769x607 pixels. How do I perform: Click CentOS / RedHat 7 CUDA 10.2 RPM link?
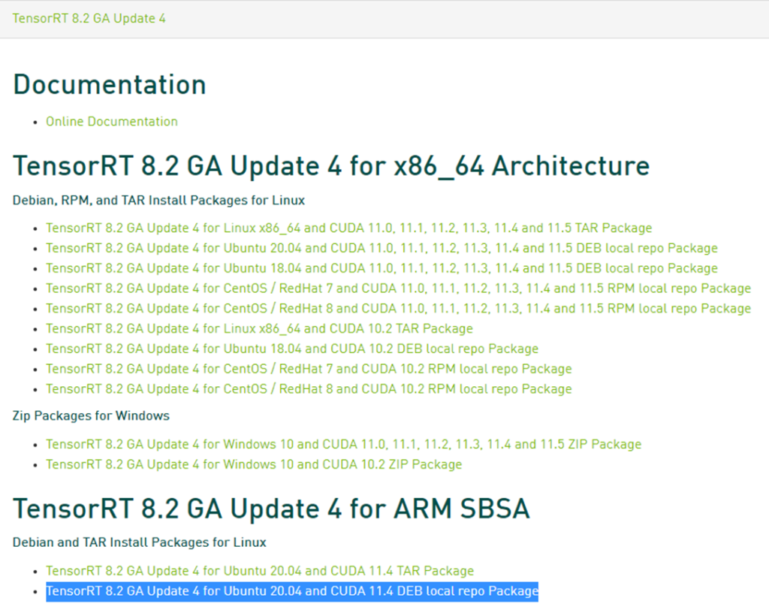point(309,369)
